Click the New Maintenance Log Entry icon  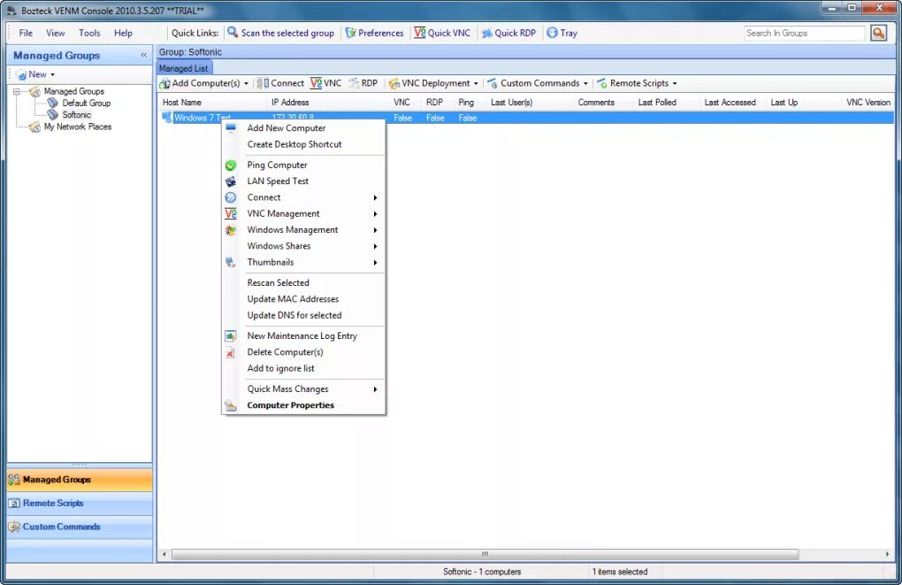231,335
